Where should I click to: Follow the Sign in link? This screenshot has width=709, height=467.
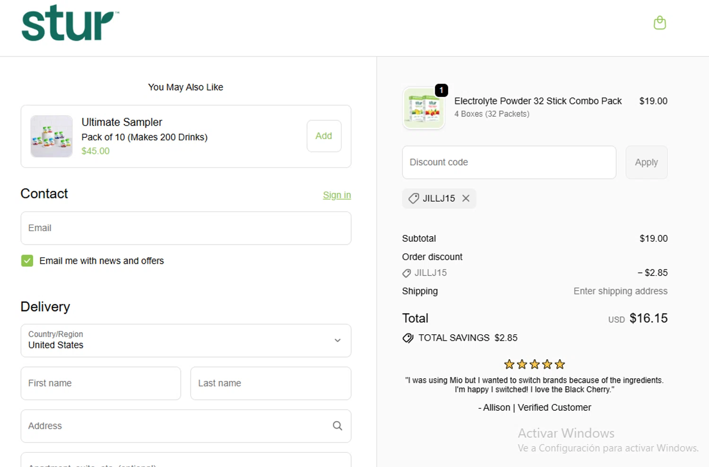point(337,195)
